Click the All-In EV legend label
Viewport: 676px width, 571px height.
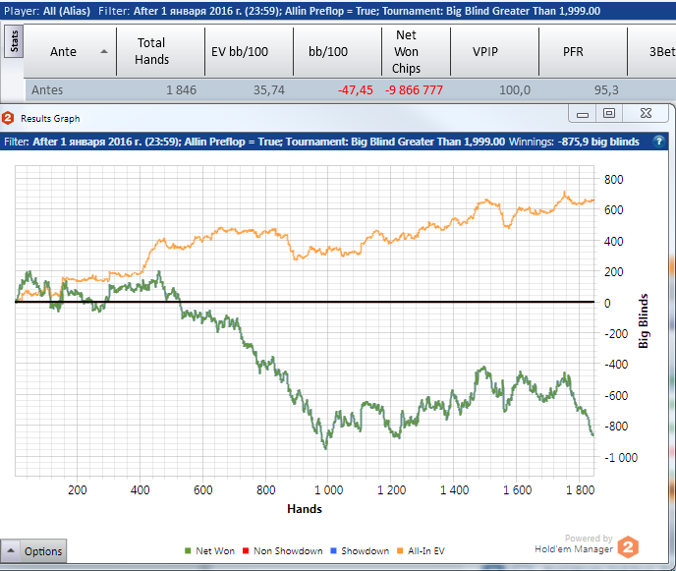tap(426, 550)
